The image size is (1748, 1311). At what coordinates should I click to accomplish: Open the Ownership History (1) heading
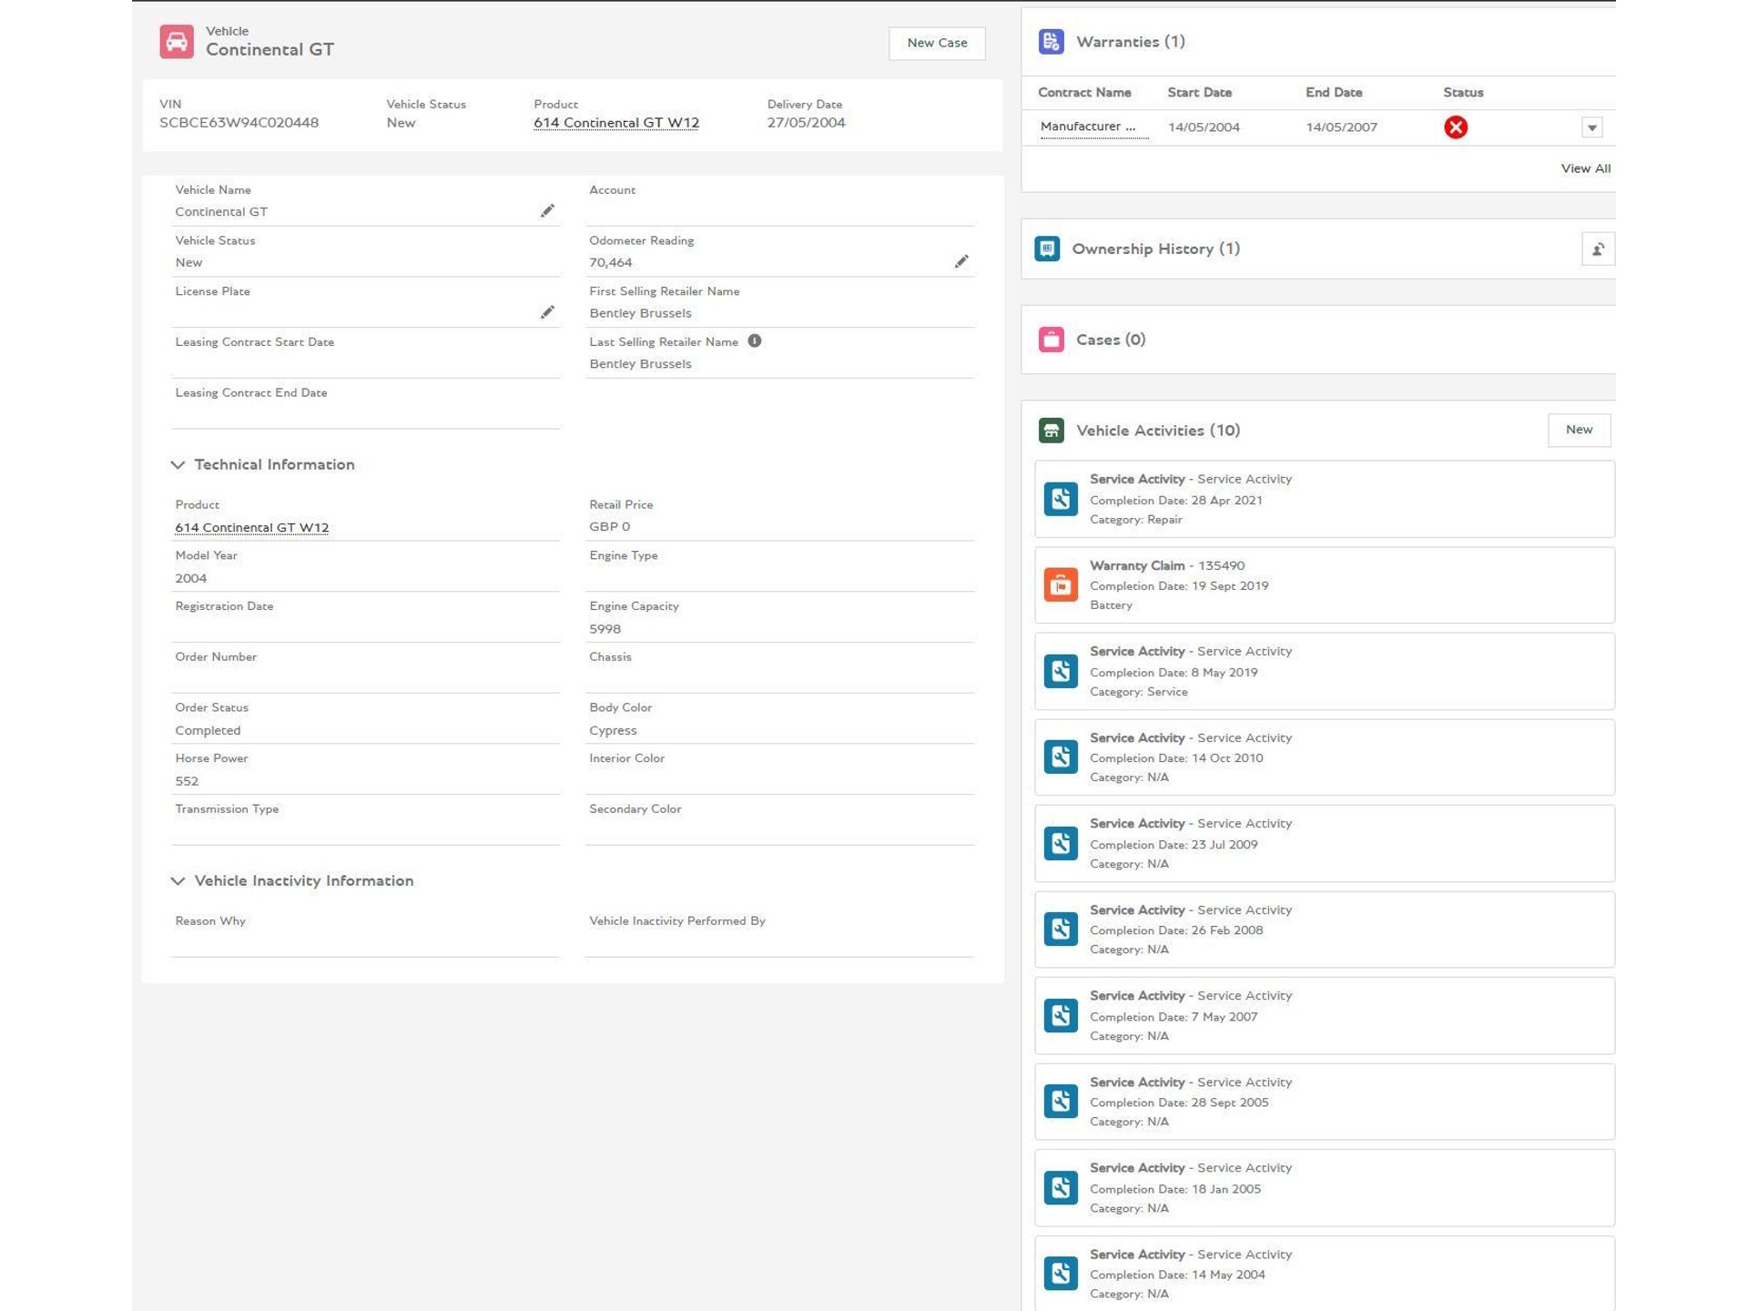coord(1156,249)
